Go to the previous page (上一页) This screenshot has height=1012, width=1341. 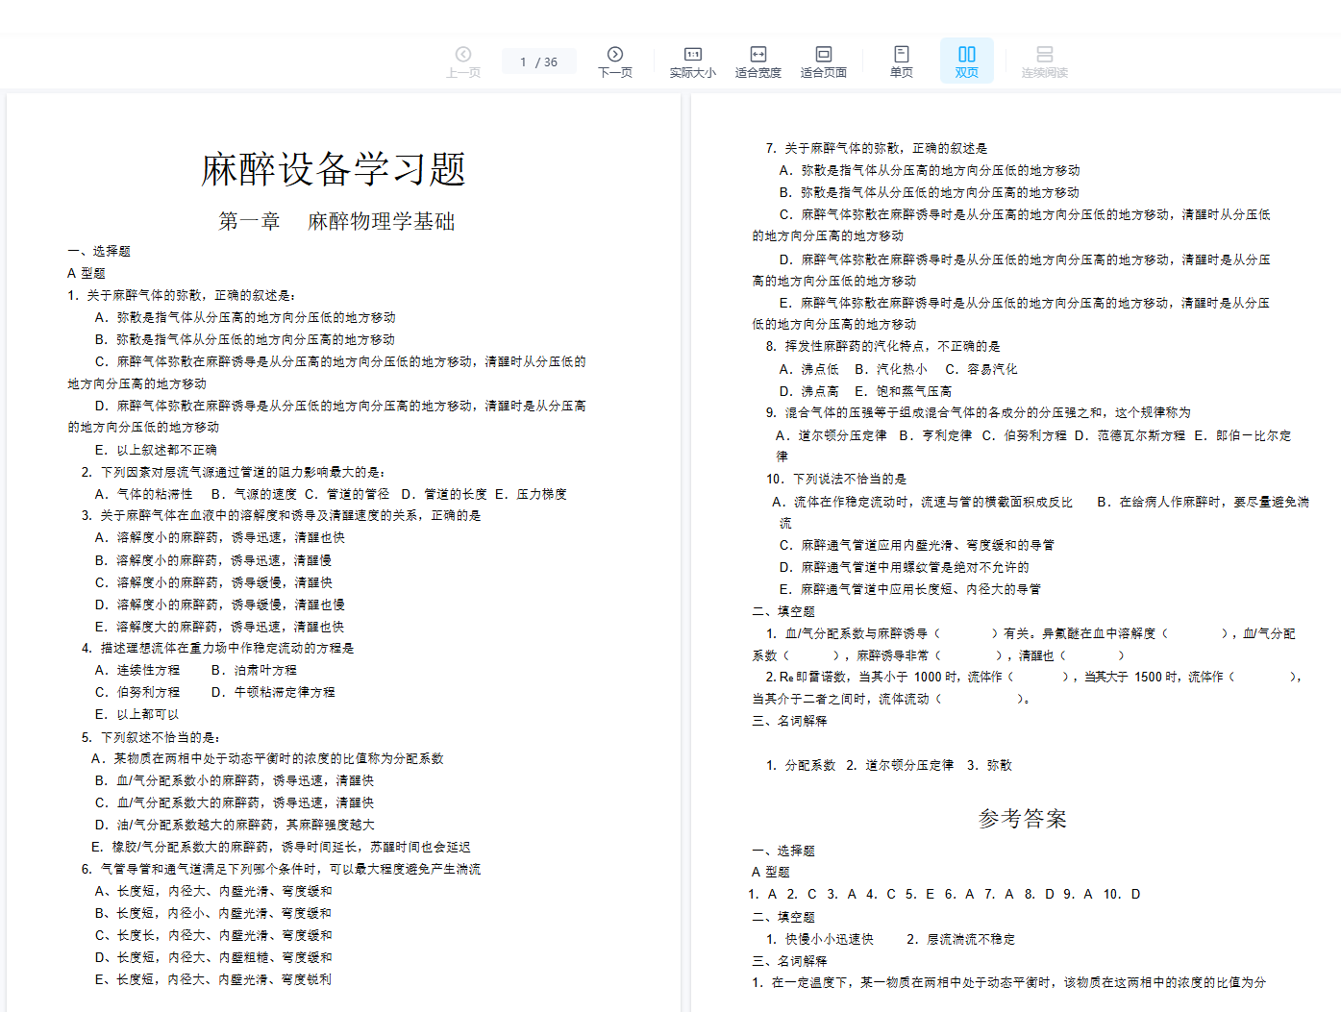coord(462,62)
